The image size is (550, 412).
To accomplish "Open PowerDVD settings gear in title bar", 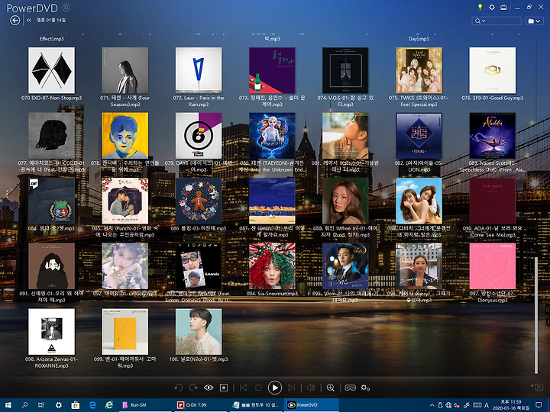I will pos(492,7).
